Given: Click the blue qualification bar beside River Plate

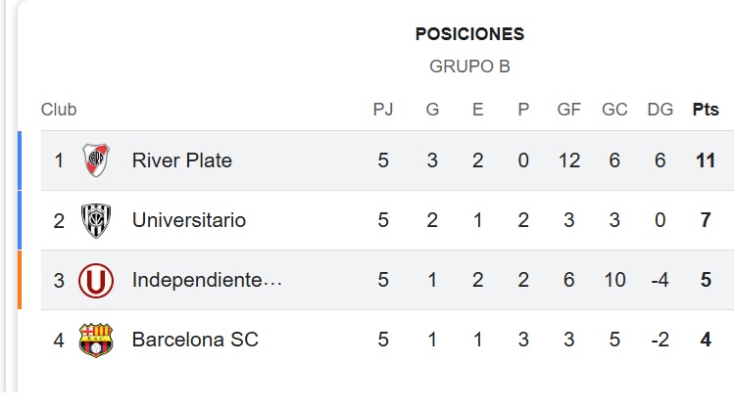Looking at the screenshot, I should tap(20, 160).
